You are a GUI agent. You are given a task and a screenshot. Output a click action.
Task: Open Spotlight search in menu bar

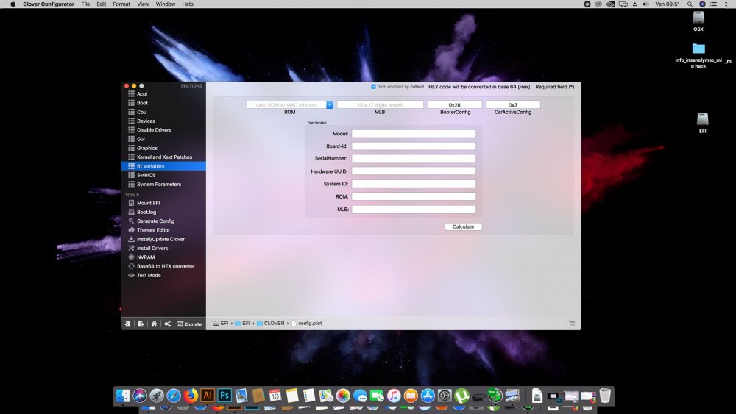point(690,4)
